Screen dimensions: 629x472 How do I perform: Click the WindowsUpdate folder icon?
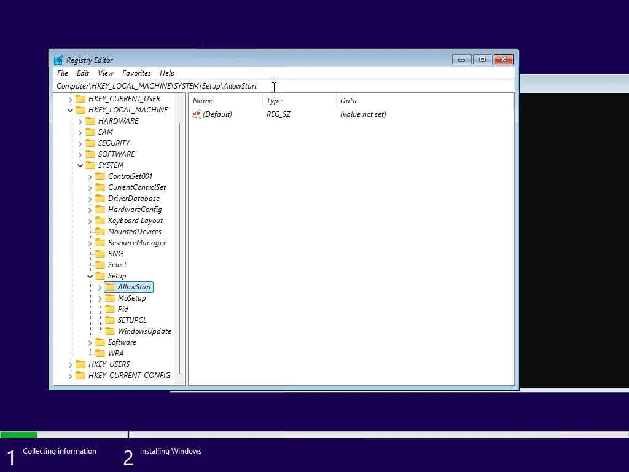click(110, 331)
